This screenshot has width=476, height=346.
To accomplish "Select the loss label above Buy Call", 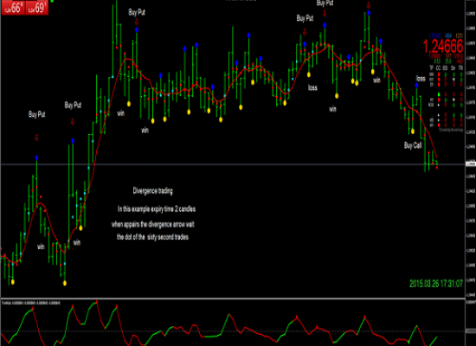I will [421, 79].
